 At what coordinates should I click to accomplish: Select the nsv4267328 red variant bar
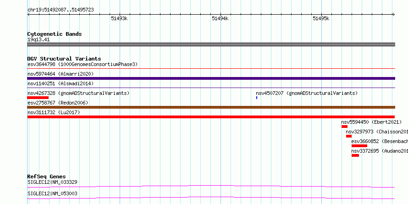pyautogui.click(x=38, y=98)
